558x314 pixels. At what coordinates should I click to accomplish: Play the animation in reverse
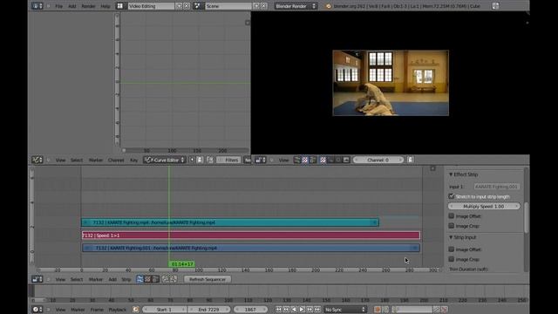(x=294, y=310)
